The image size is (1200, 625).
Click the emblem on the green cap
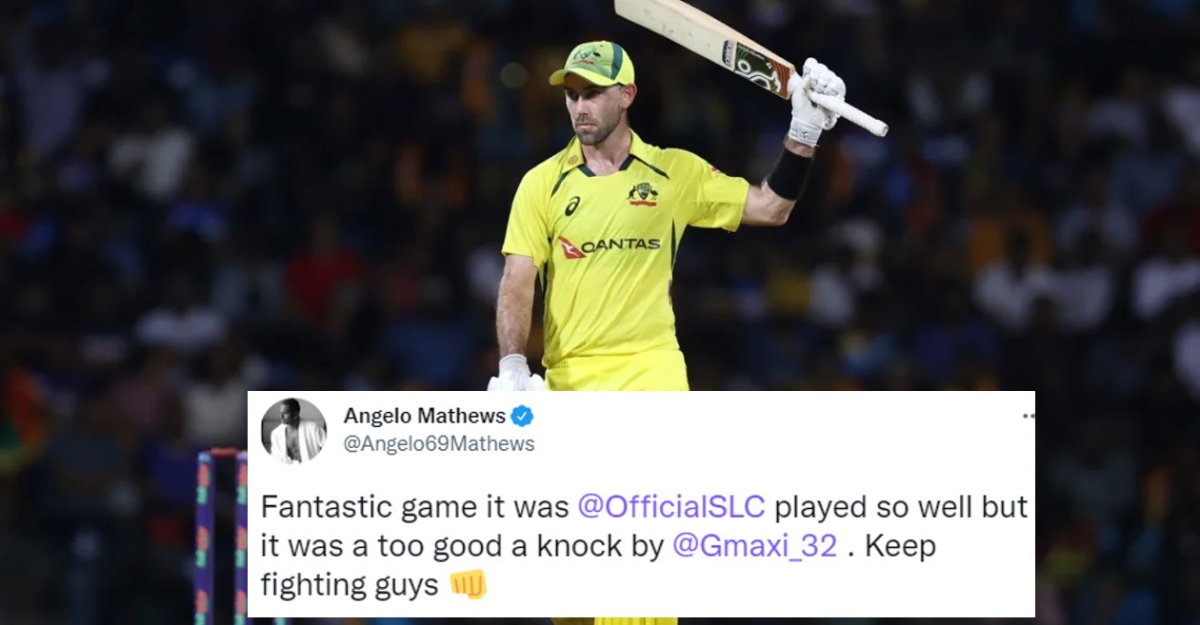coord(587,53)
